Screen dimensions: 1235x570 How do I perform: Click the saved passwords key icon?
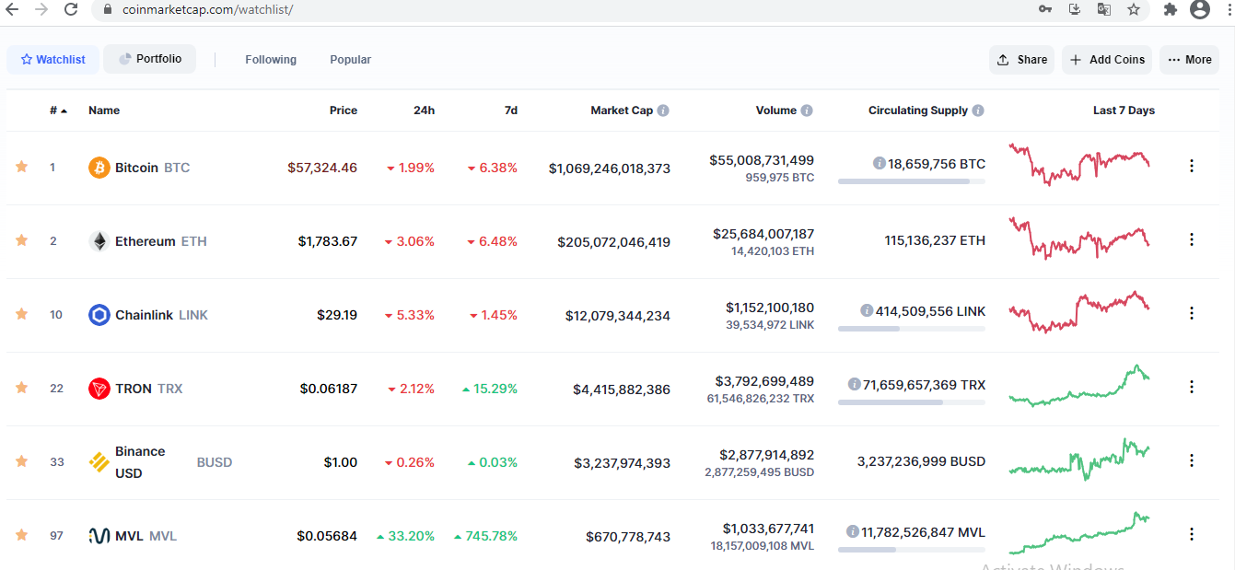point(1045,9)
